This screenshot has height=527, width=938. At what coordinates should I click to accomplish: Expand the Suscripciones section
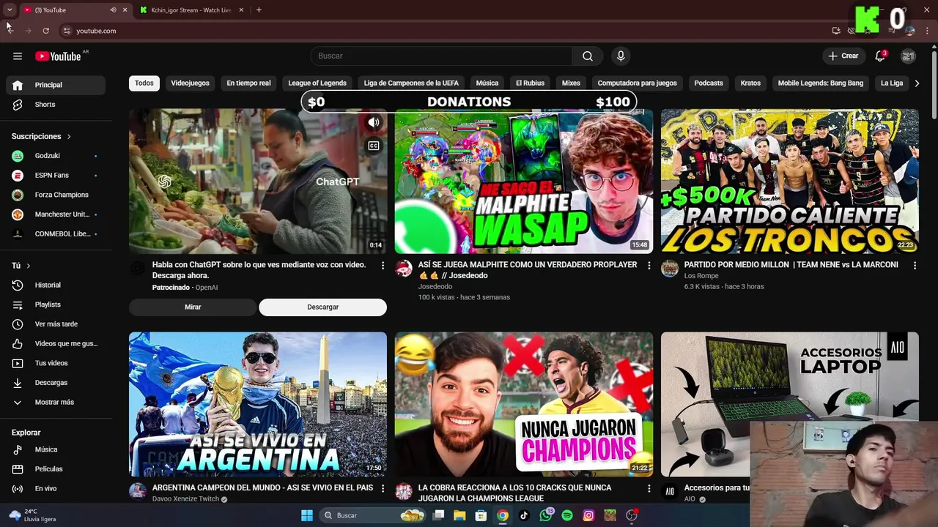(42, 136)
